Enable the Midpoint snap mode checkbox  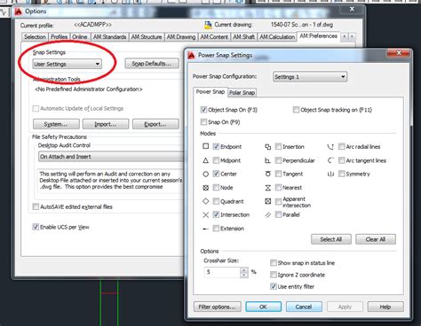click(x=216, y=160)
